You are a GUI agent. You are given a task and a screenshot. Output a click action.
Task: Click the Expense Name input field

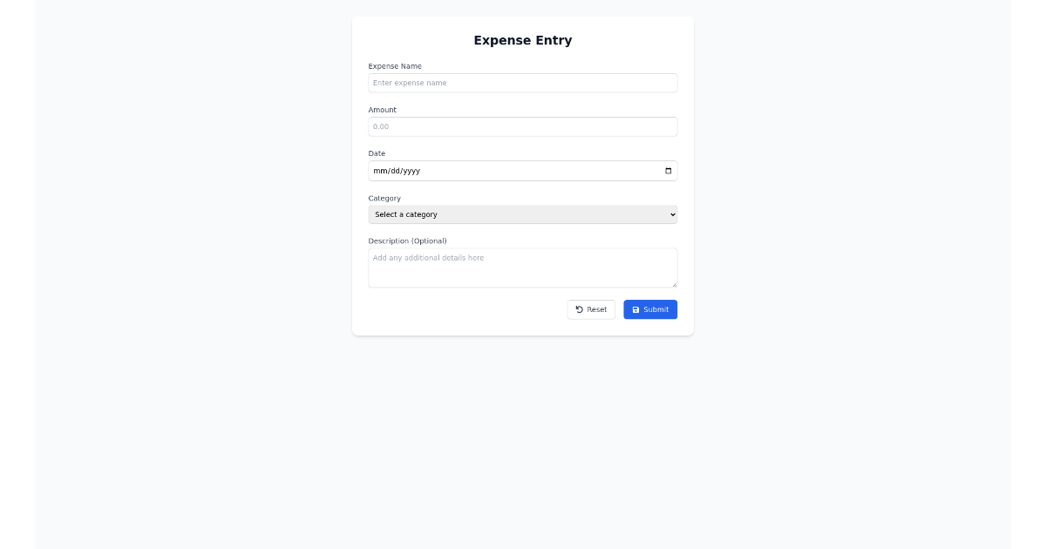(522, 83)
